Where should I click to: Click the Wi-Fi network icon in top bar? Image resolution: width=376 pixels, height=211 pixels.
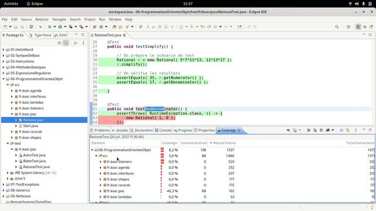click(x=350, y=4)
